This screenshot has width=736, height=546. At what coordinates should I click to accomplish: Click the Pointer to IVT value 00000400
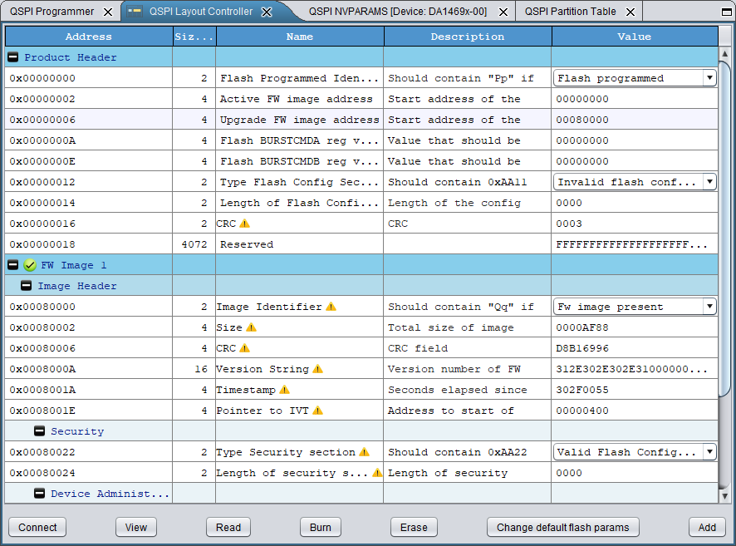click(x=635, y=411)
